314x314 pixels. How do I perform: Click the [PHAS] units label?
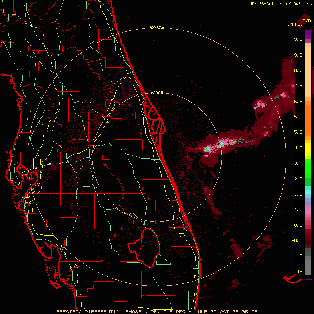(295, 24)
